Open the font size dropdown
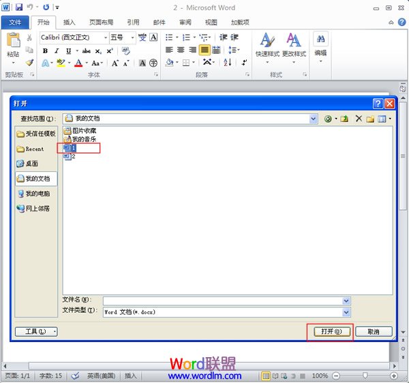 [132, 37]
